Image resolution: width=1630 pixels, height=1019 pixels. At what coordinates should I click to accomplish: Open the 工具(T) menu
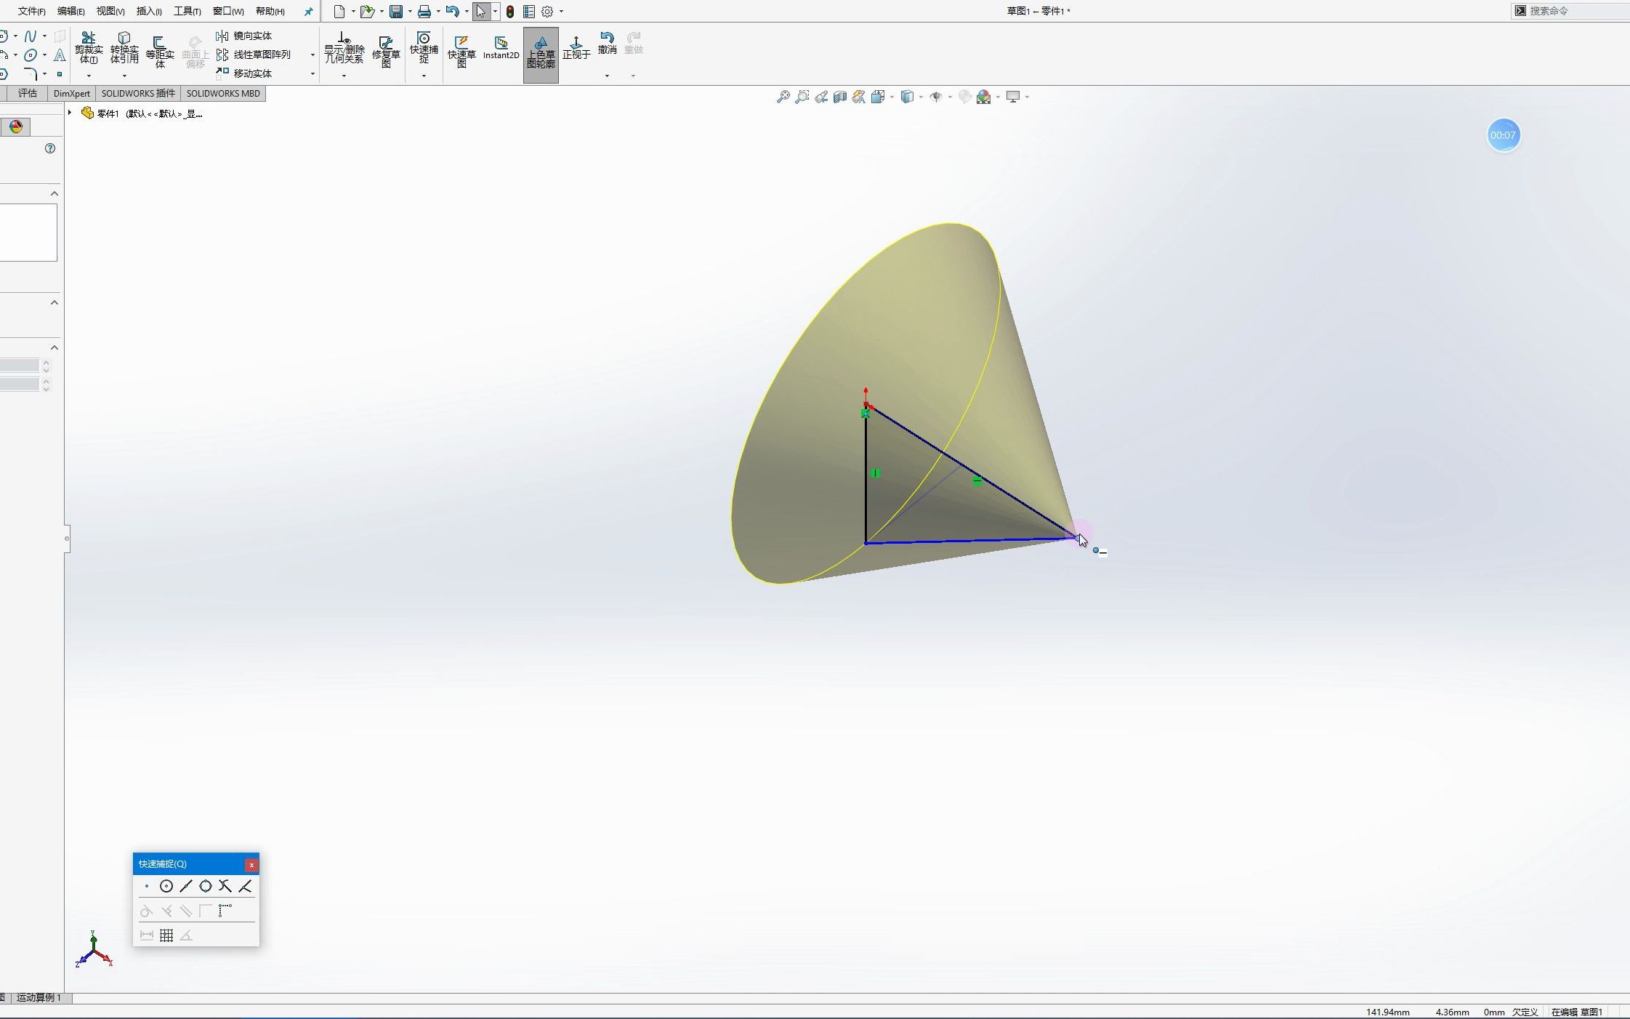pos(186,11)
